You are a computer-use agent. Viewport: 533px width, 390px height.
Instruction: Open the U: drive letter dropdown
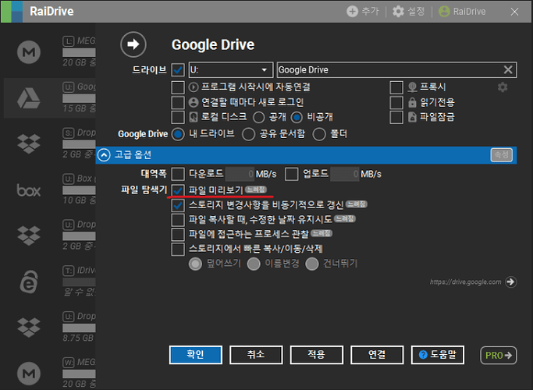coord(231,70)
